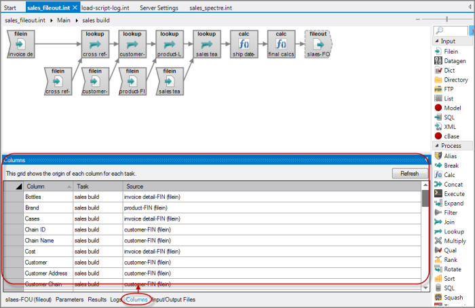475x308 pixels.
Task: Select the cross ref lookup node
Action: [x=95, y=44]
